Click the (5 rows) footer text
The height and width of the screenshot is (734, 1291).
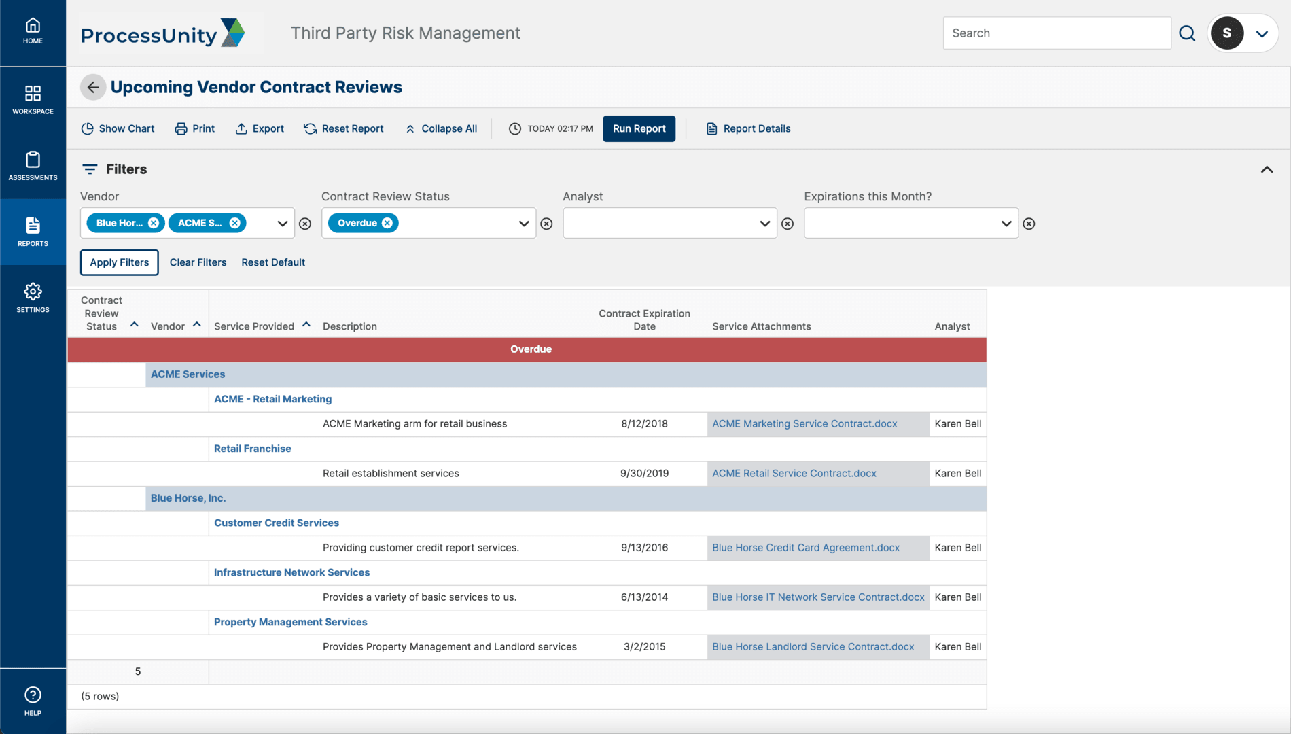100,697
